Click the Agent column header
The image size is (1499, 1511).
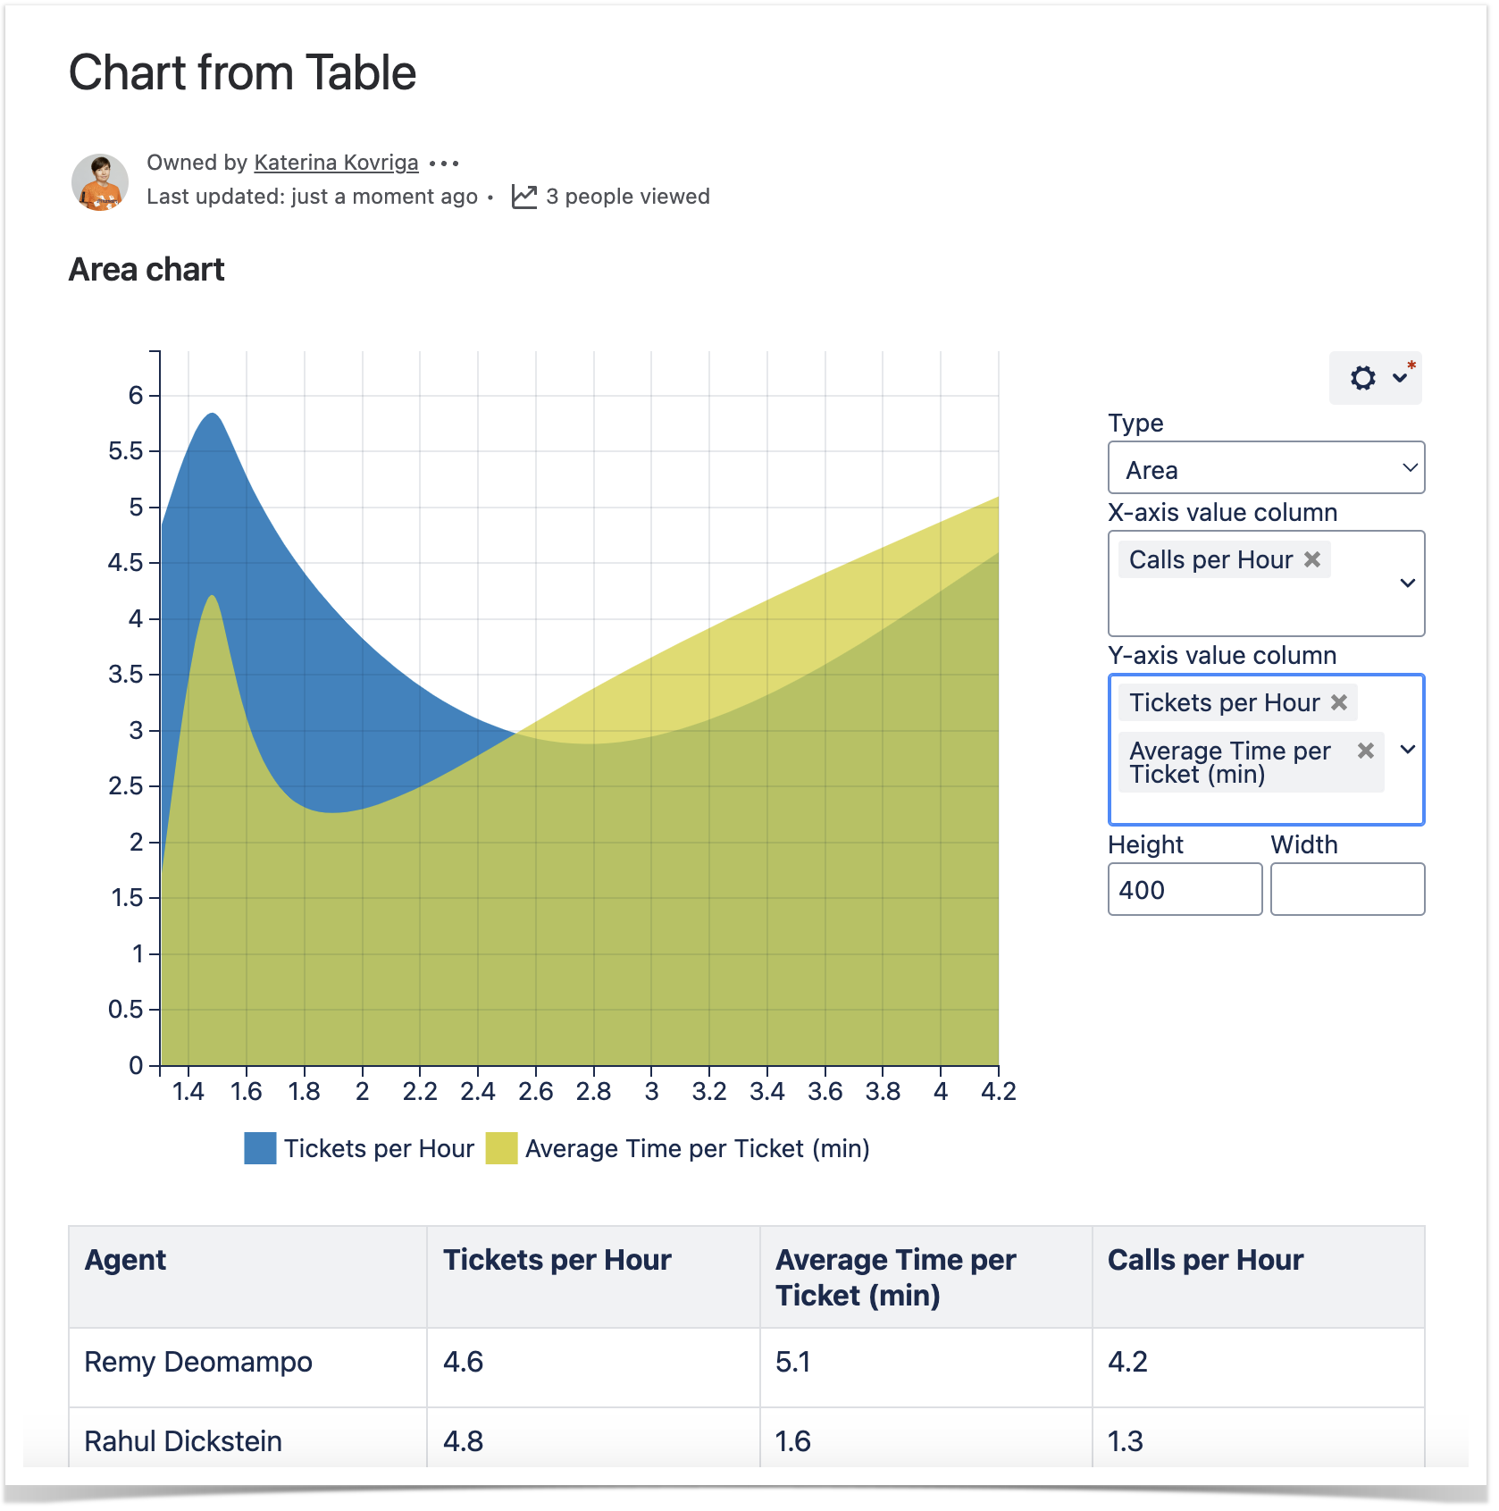pyautogui.click(x=126, y=1260)
